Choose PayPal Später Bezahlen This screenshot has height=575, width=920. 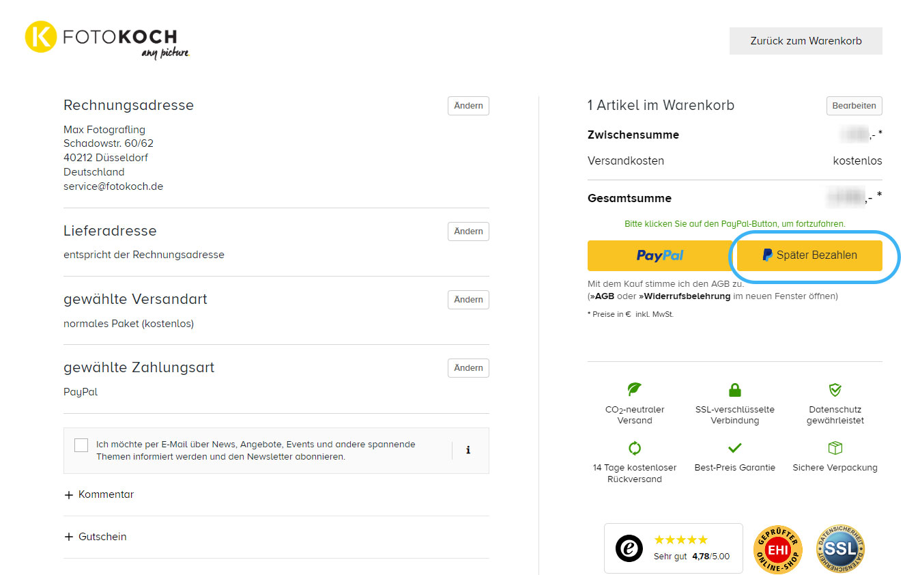pos(809,255)
